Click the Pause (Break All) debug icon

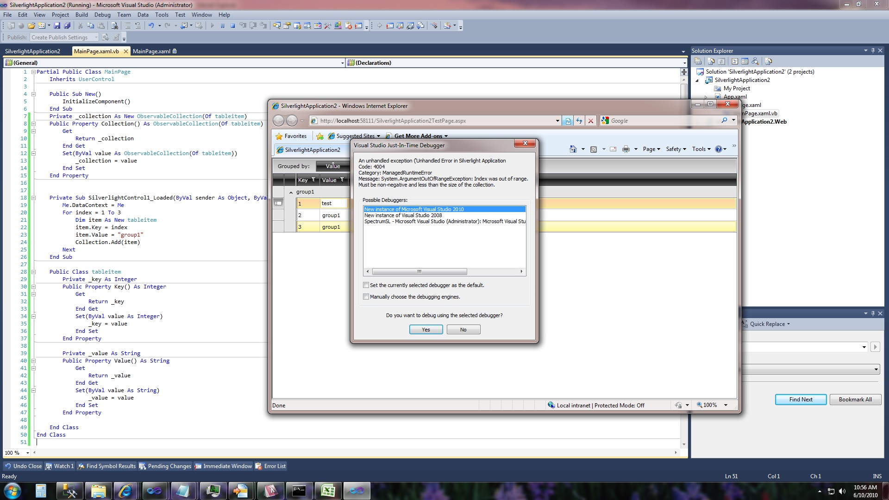pos(222,25)
